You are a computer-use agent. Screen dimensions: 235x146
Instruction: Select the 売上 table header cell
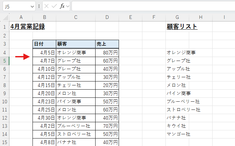pos(107,44)
